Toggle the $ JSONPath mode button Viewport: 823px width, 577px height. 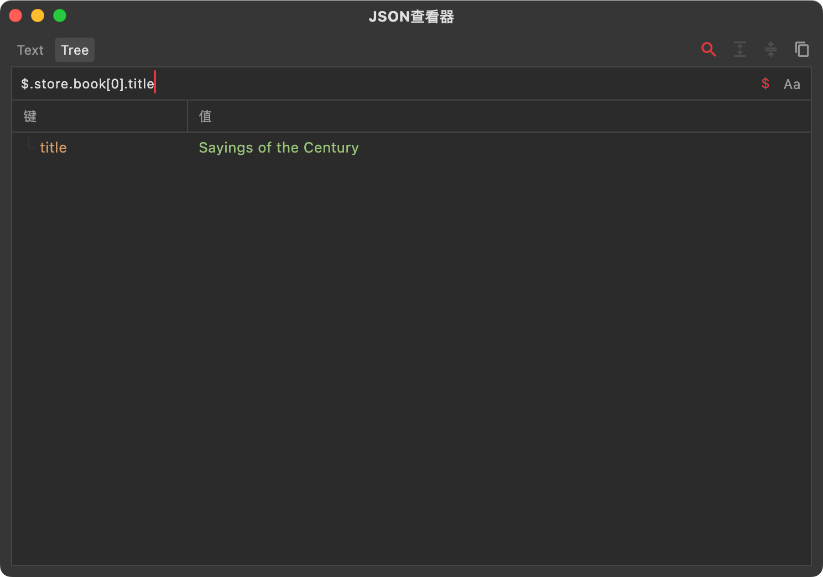click(765, 84)
